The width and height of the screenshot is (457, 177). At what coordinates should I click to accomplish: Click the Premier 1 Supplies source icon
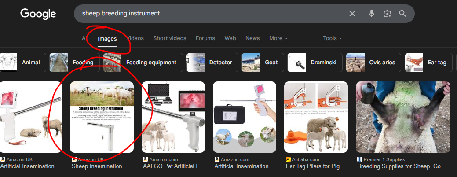pos(360,159)
